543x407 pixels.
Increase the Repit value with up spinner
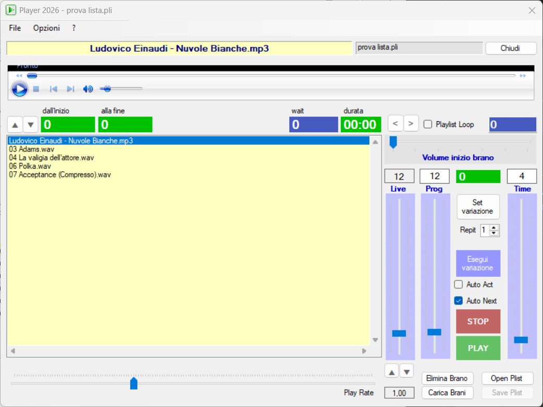494,227
